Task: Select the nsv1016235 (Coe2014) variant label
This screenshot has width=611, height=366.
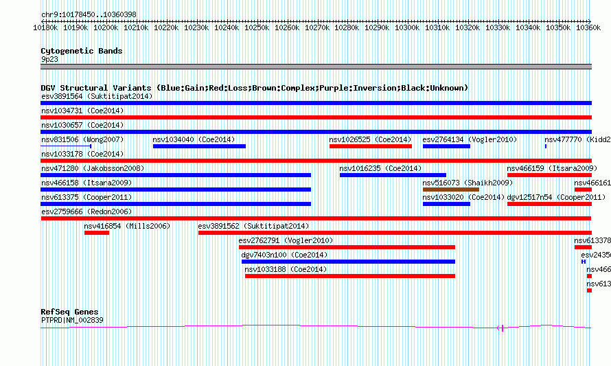Action: [380, 168]
